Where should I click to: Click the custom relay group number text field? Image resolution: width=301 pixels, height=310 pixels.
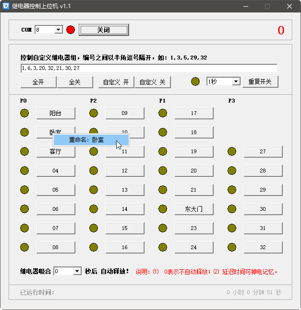coord(149,69)
